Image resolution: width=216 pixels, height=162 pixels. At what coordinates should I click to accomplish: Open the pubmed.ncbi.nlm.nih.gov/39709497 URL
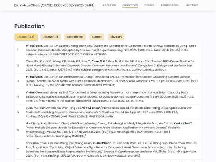56,136
